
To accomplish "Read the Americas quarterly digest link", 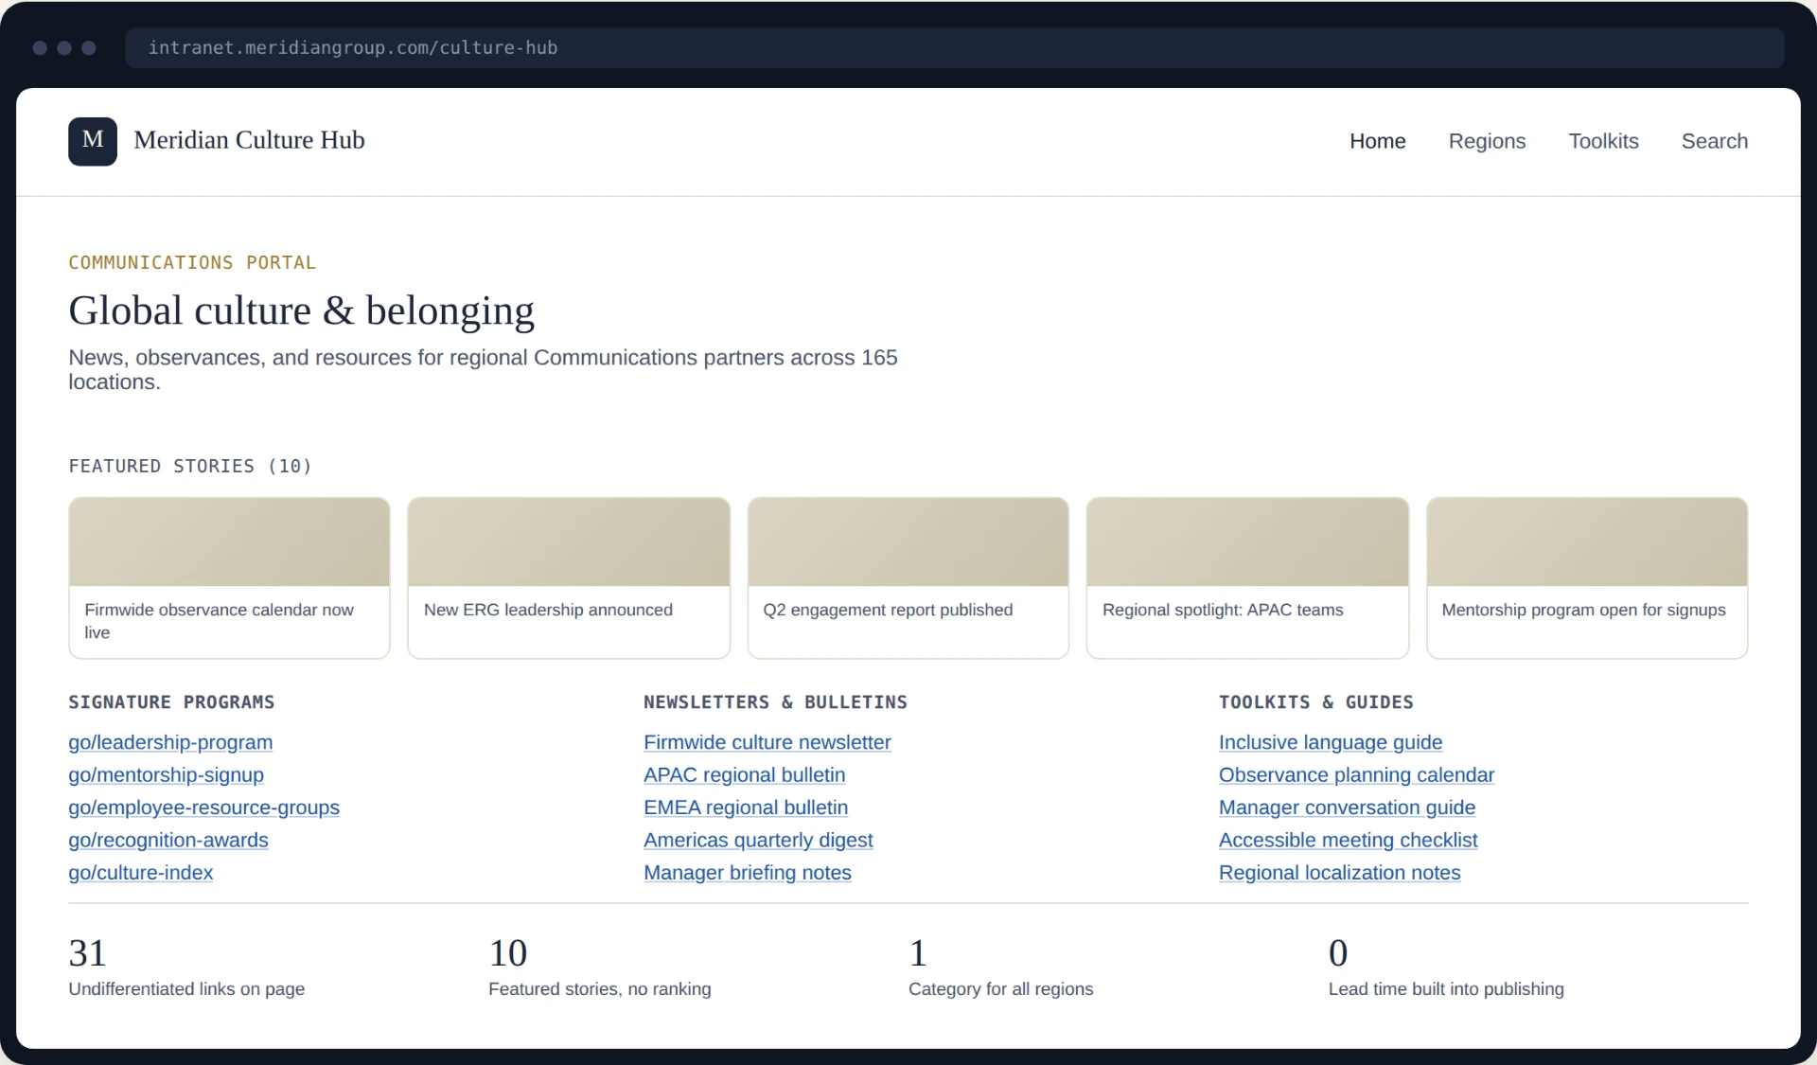I will 758,840.
